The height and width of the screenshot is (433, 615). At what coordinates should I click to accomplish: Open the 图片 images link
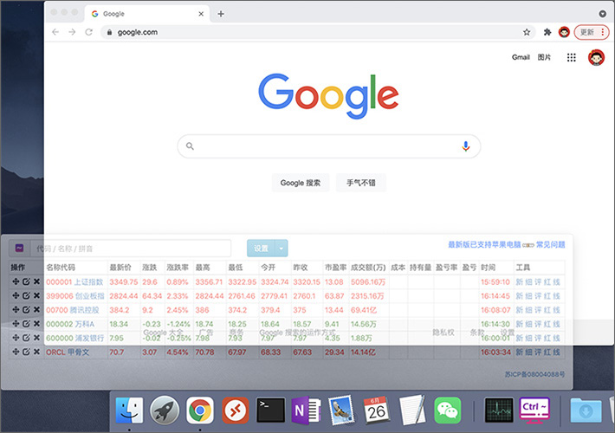tap(544, 57)
